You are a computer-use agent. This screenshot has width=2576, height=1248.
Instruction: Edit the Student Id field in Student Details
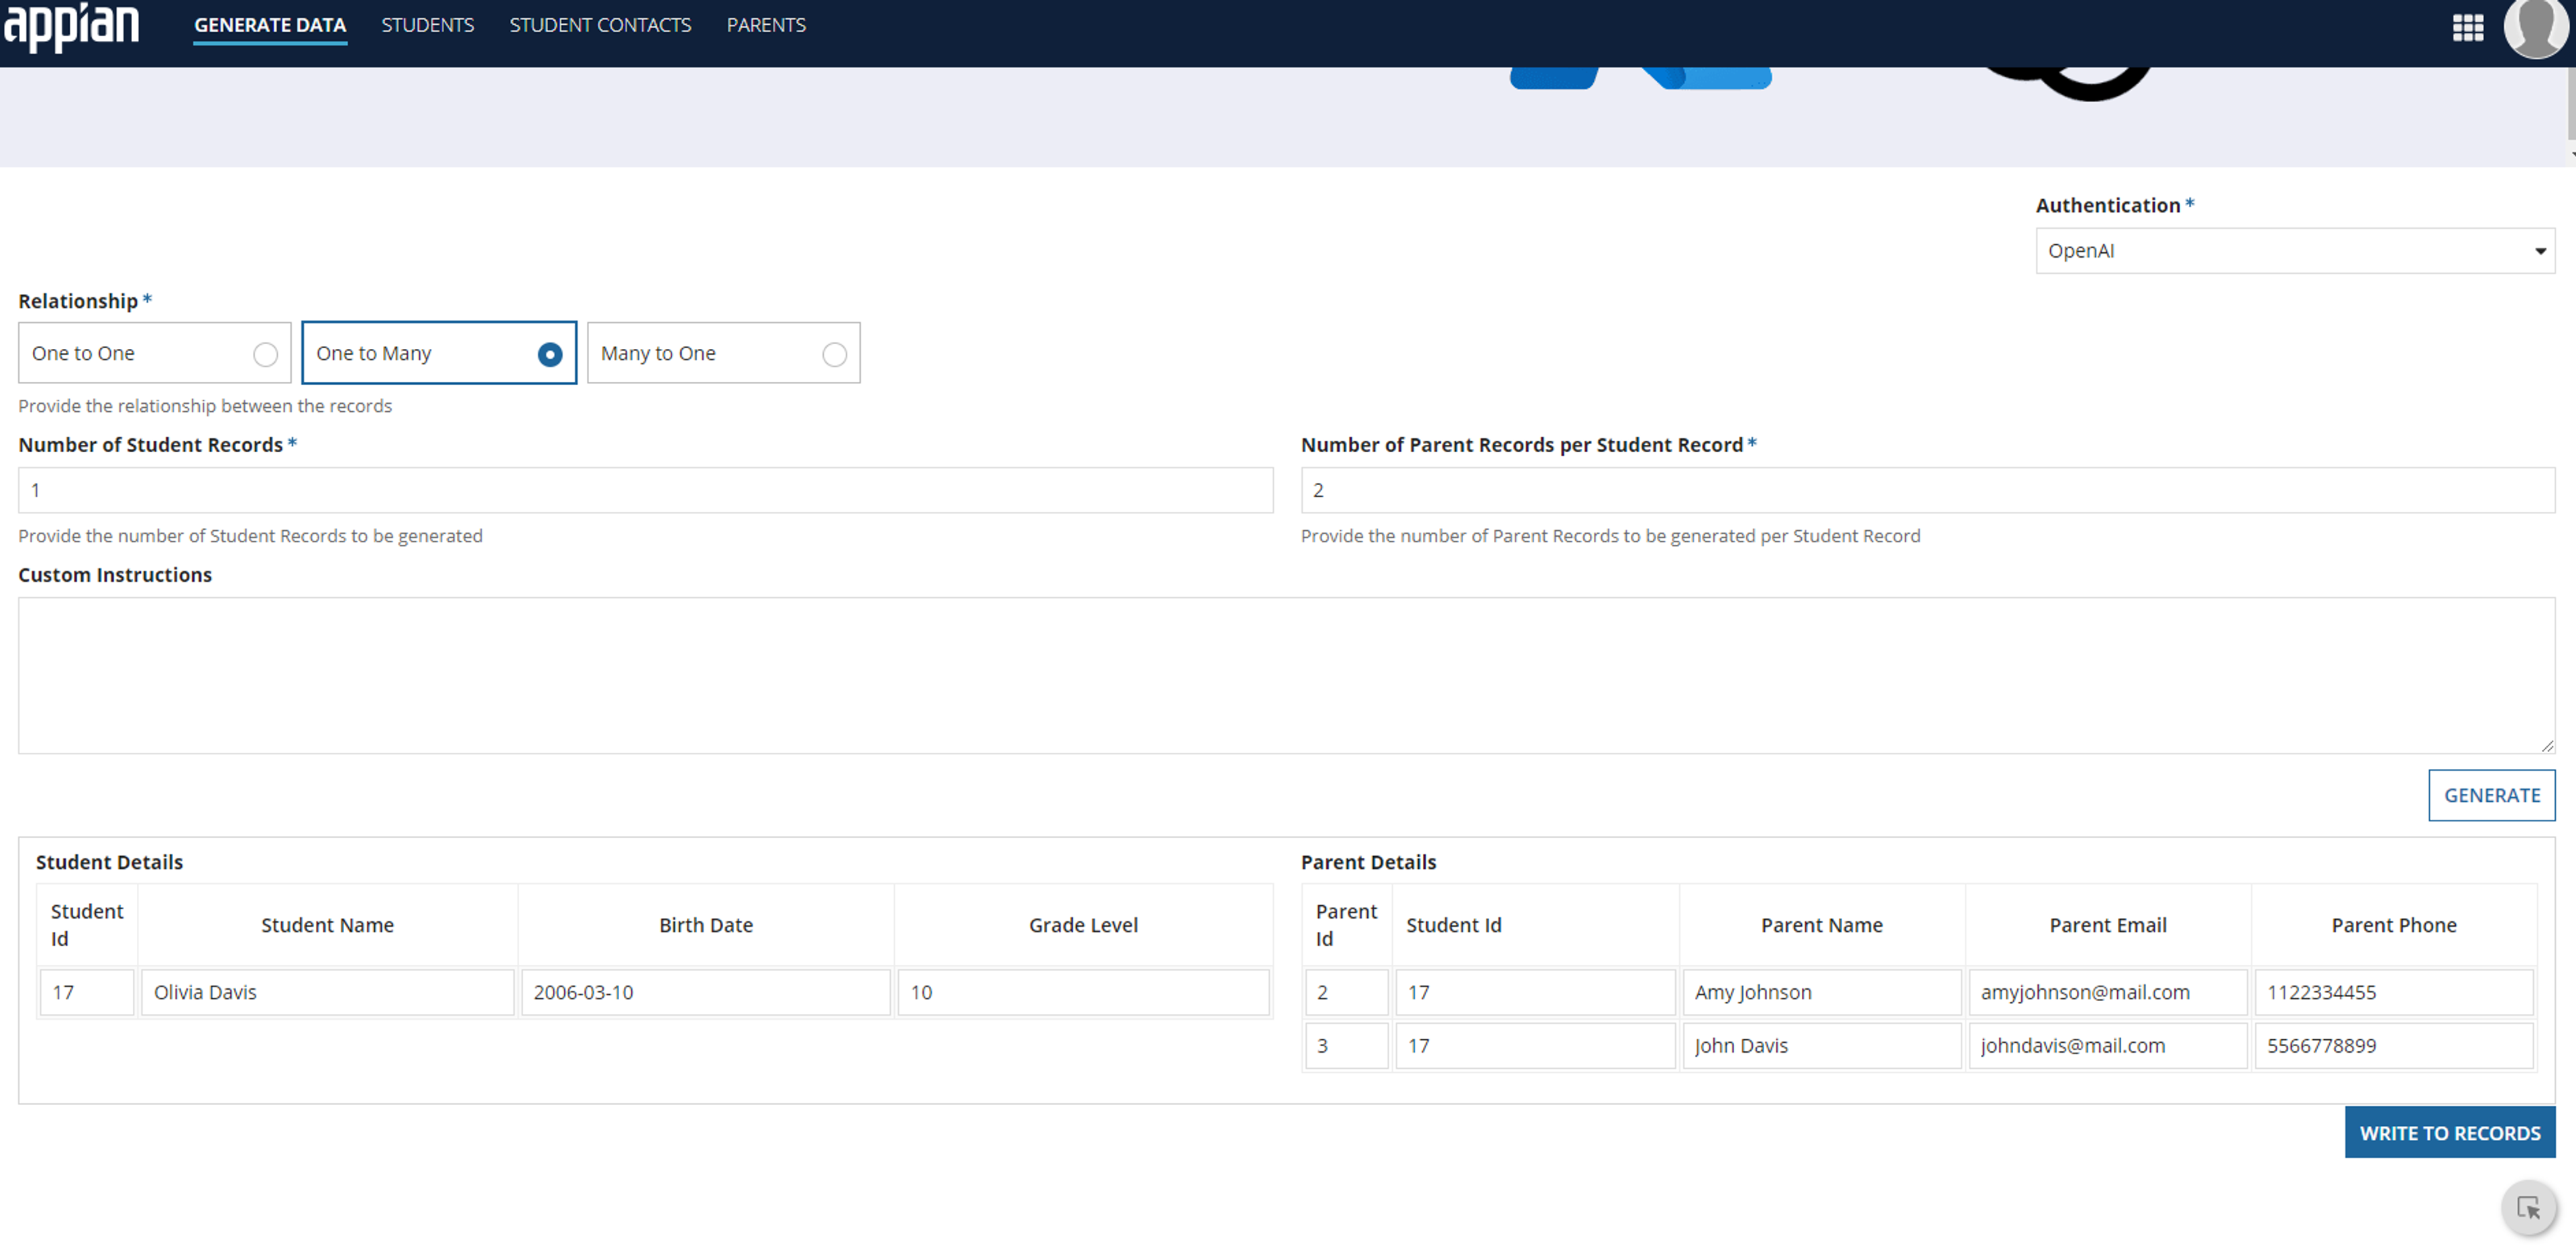87,992
